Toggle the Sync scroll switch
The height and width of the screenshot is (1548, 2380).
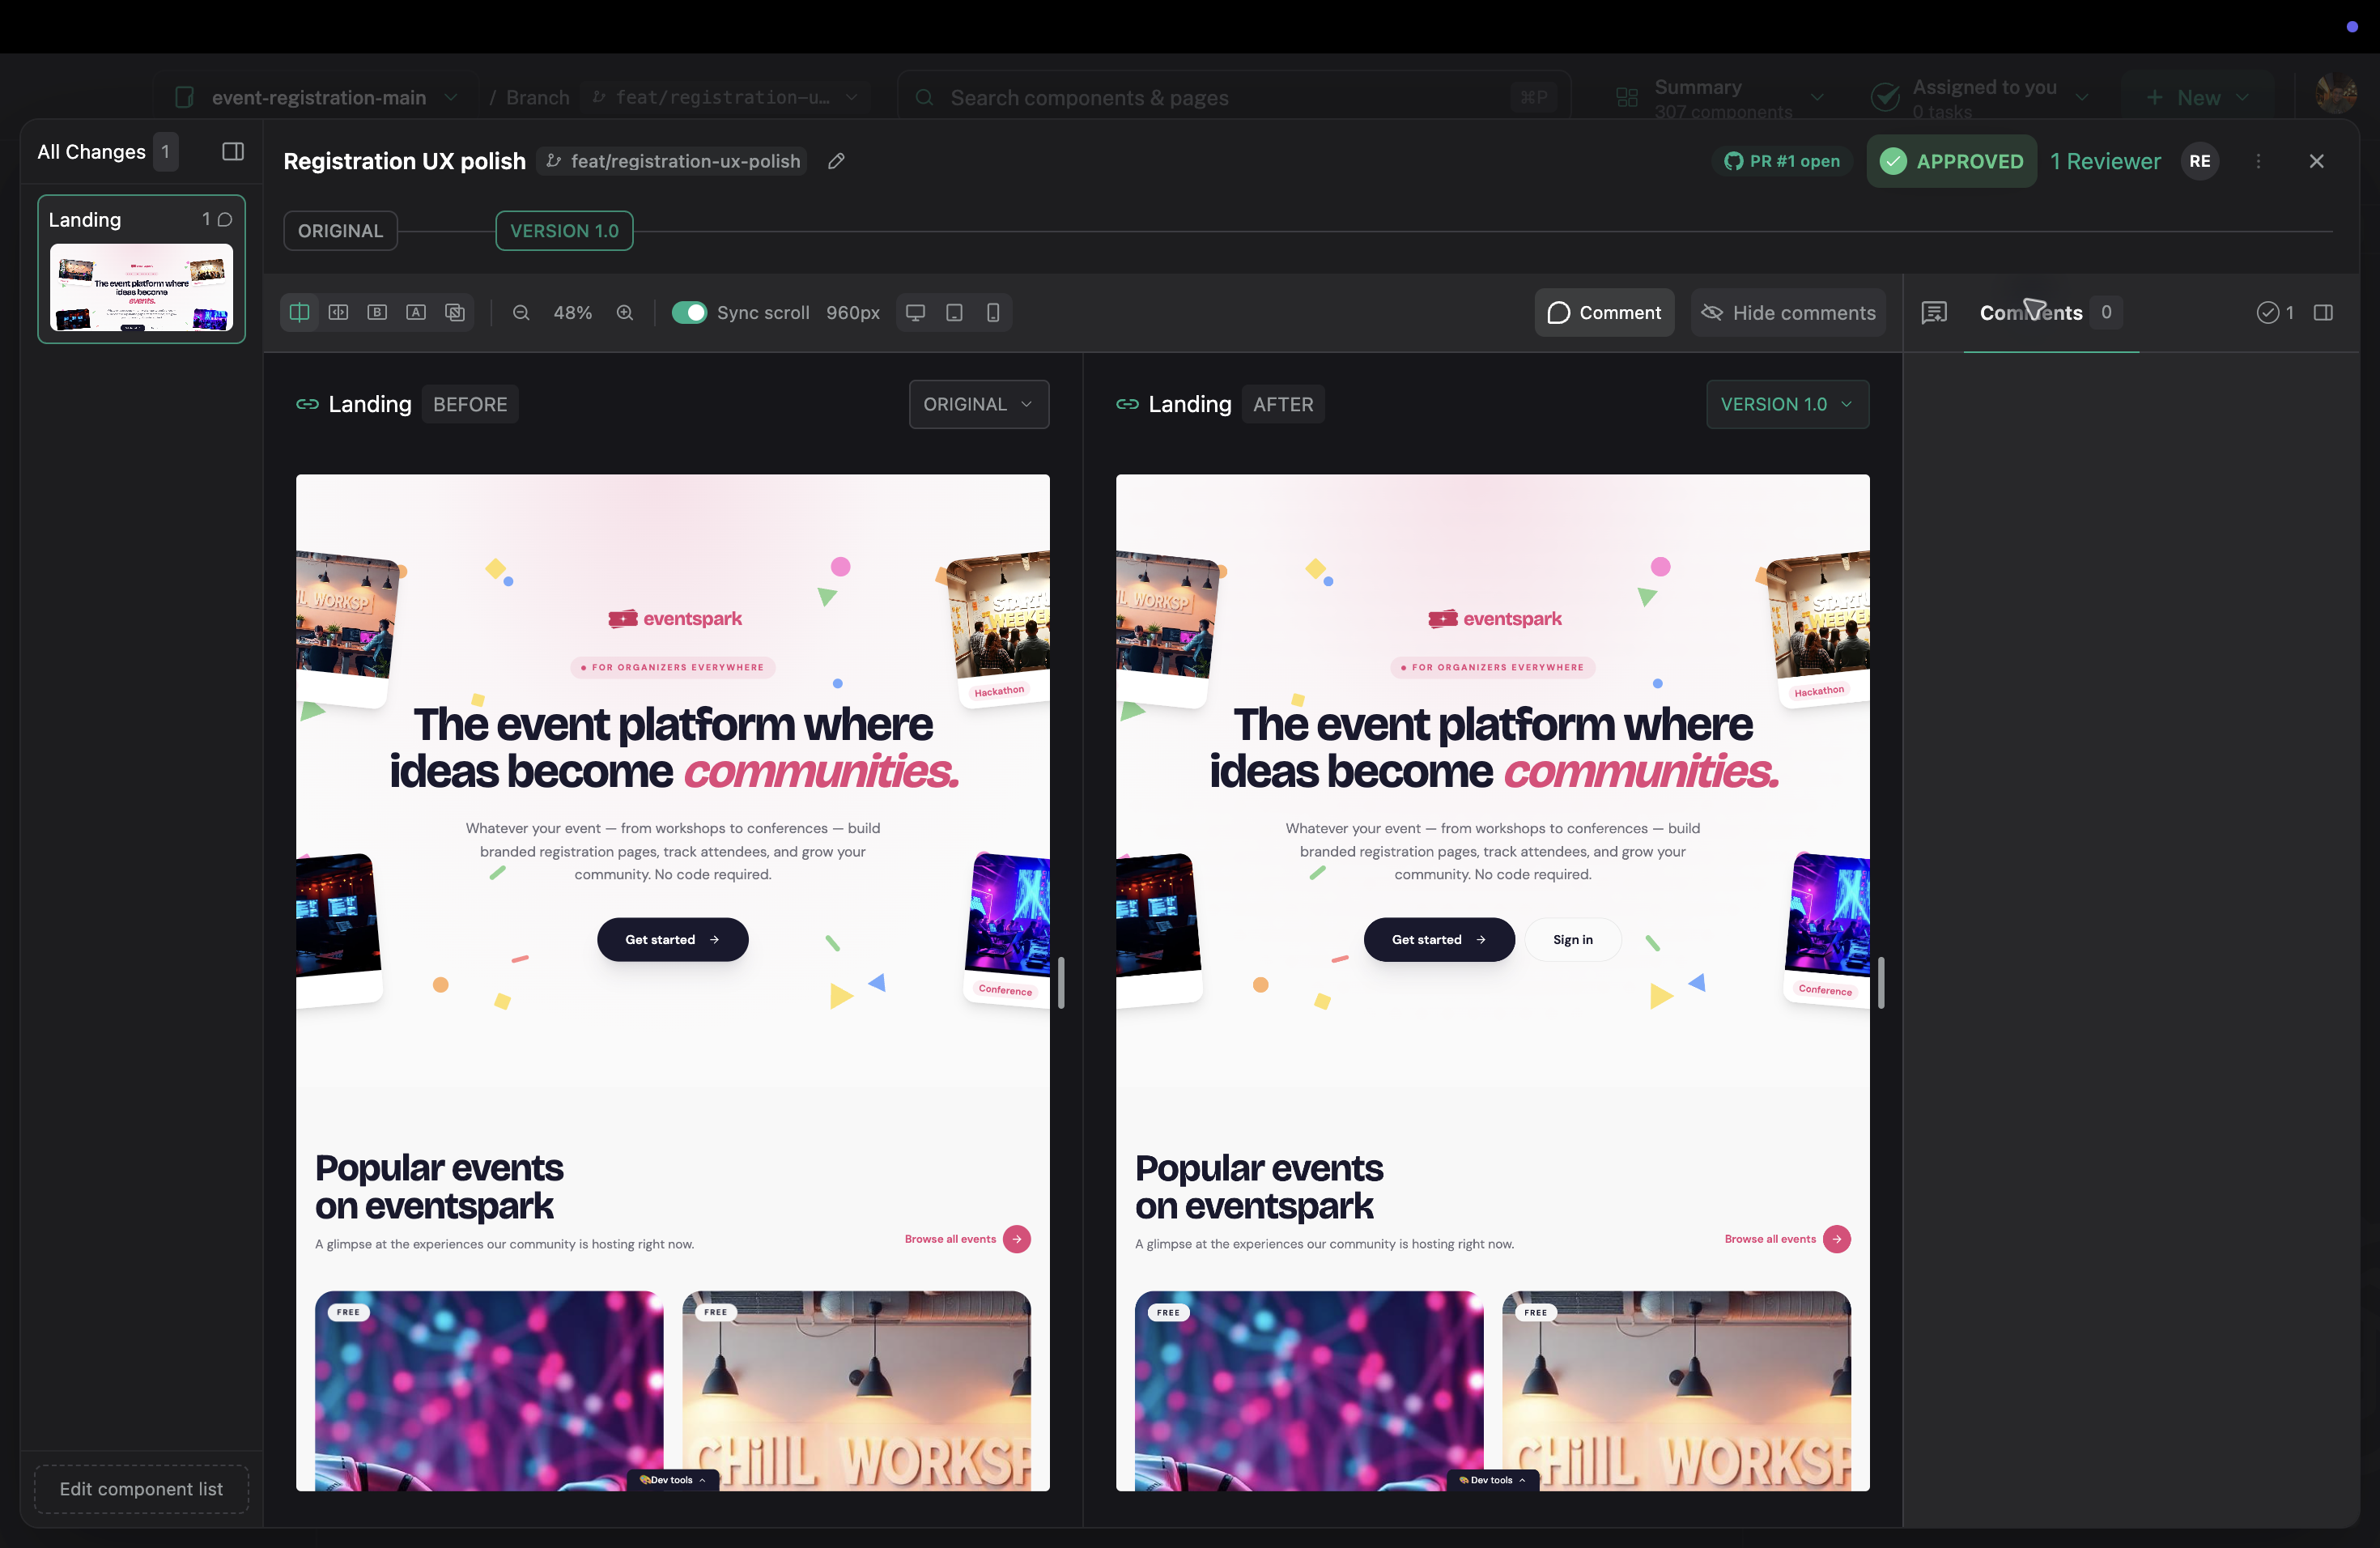pos(689,313)
